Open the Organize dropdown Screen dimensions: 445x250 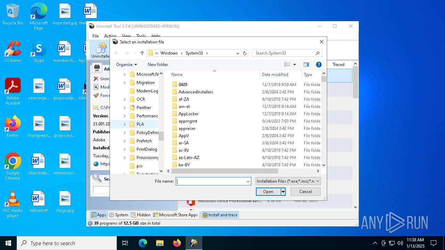click(x=127, y=65)
